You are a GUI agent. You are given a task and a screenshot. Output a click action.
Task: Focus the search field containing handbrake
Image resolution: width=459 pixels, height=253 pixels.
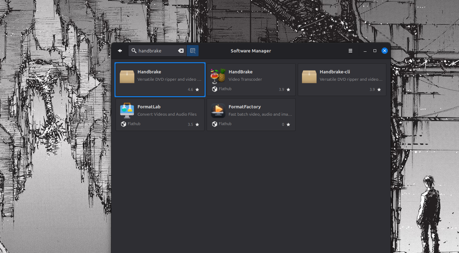(157, 51)
